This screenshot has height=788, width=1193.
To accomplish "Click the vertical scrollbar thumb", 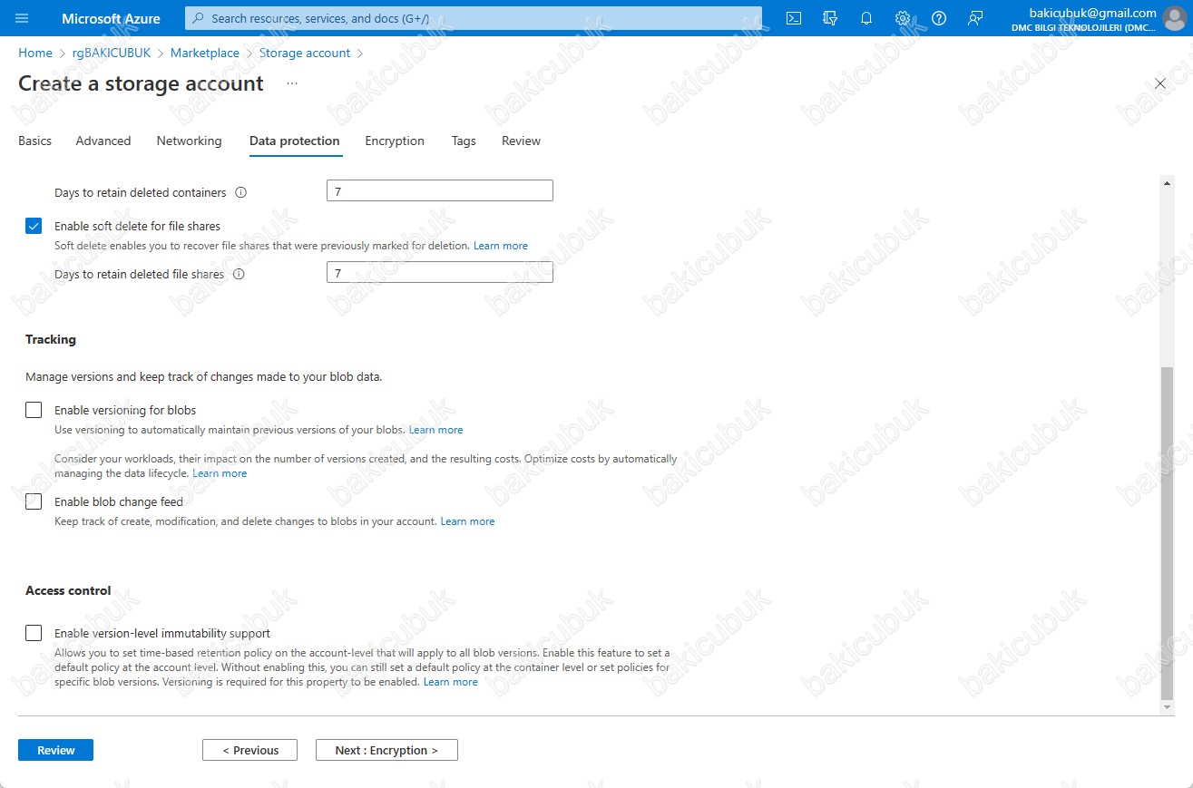I will coord(1167,533).
